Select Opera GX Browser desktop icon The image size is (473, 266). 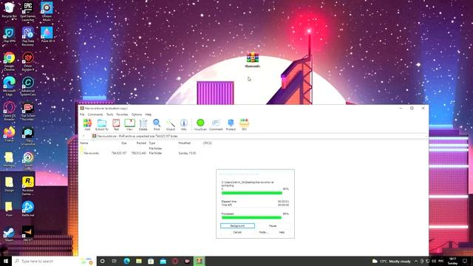tap(10, 111)
